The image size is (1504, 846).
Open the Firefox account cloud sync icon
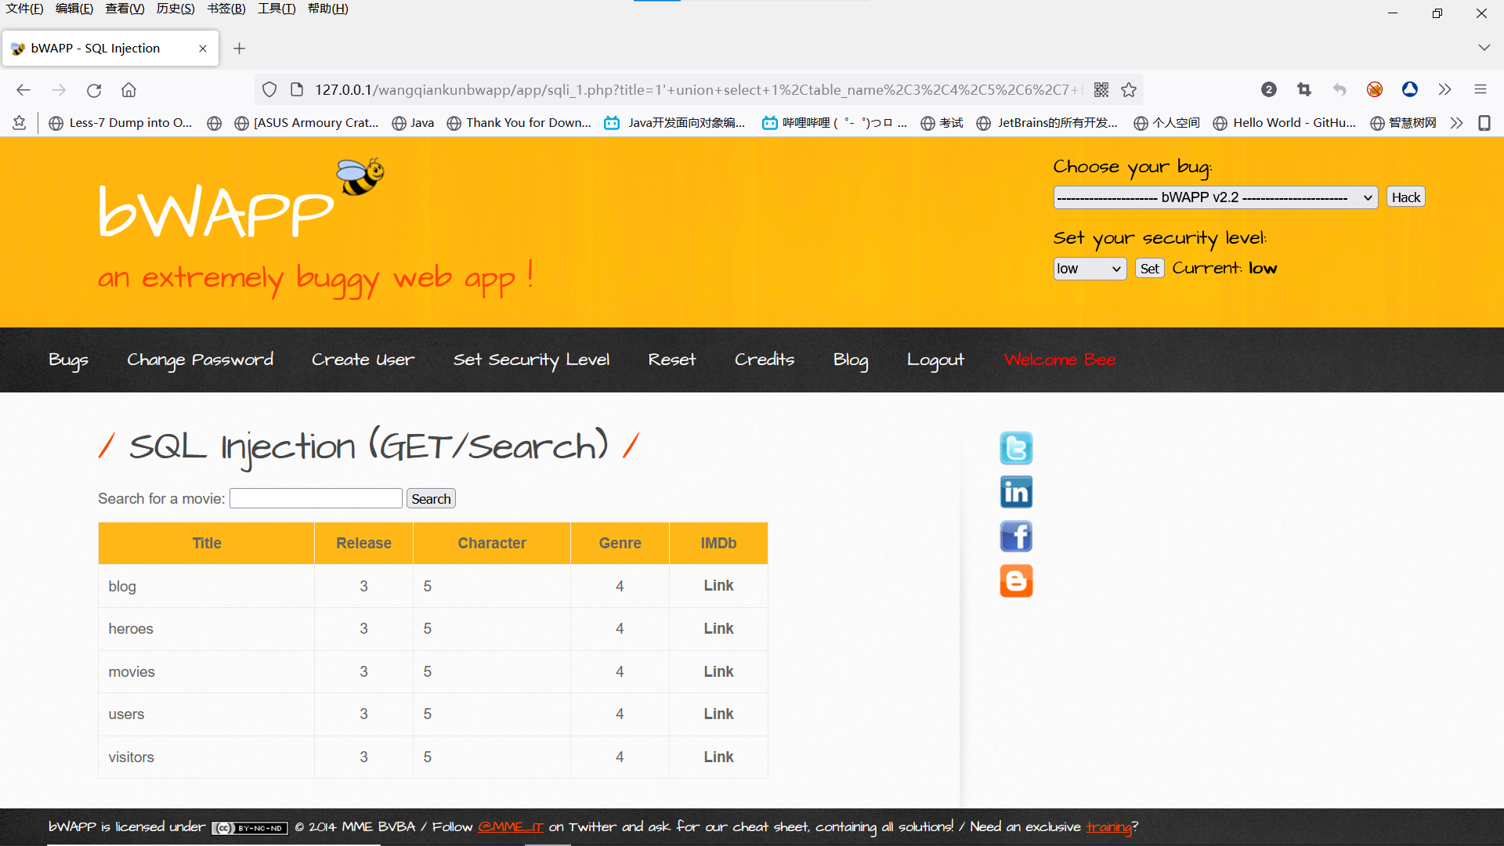1410,89
